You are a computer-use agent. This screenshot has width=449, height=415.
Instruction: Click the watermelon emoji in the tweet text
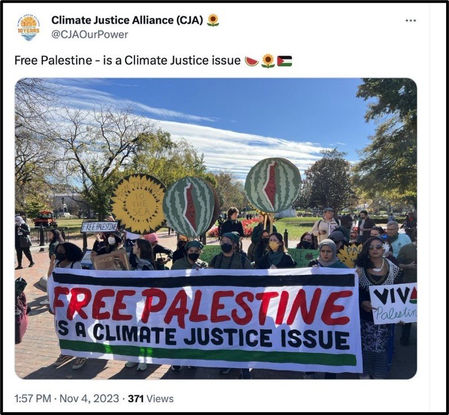pyautogui.click(x=252, y=61)
